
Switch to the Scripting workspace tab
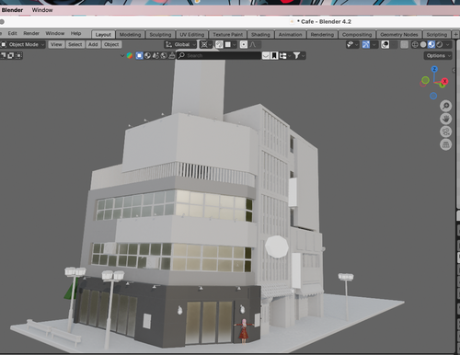437,35
